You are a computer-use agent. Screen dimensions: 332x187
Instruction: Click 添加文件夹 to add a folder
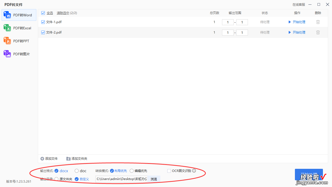(x=79, y=159)
